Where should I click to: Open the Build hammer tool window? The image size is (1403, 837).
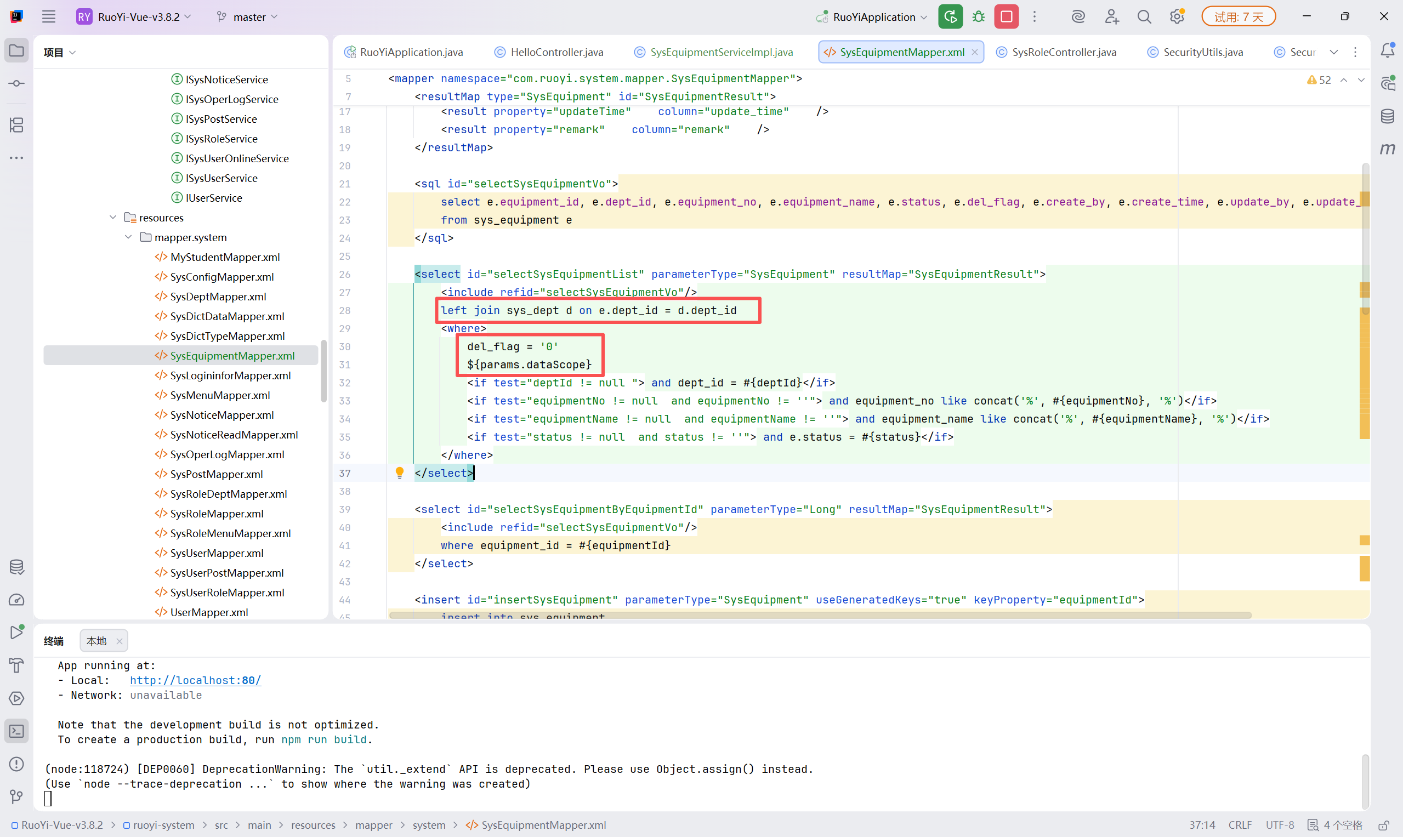coord(17,665)
